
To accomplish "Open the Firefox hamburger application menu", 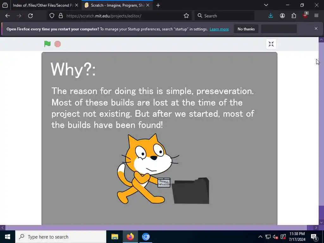I will point(316,16).
